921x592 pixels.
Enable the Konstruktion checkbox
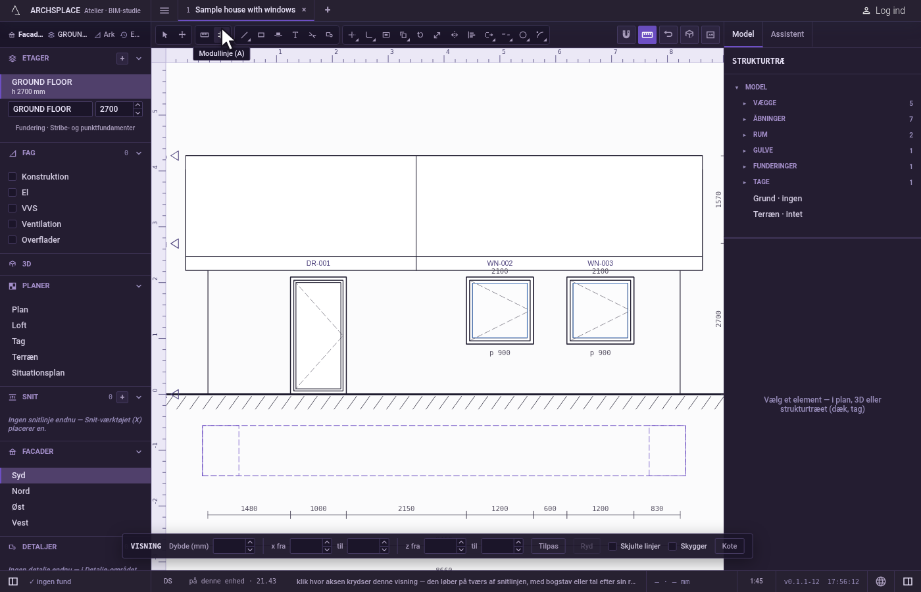(12, 177)
